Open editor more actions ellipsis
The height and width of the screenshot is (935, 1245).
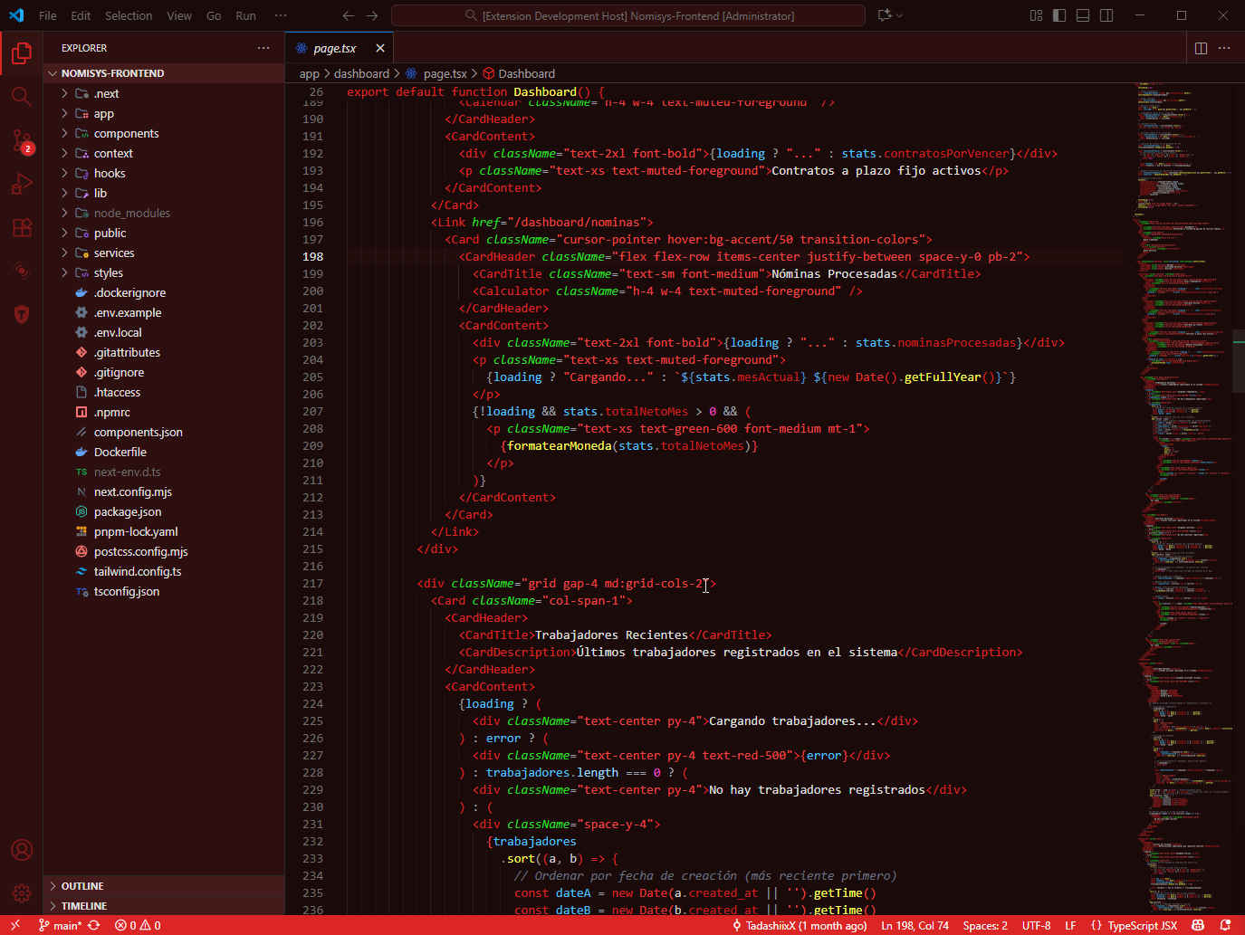pyautogui.click(x=1224, y=48)
